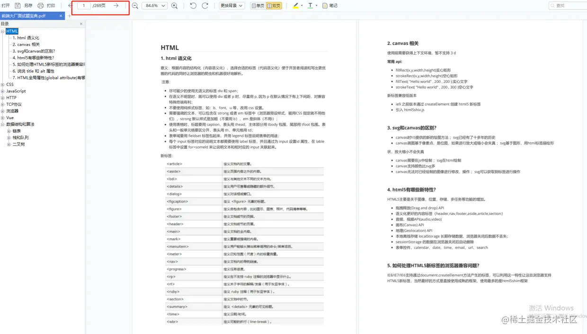This screenshot has width=587, height=334.
Task: Open outline item 7. HTML全局属性
Action: coord(49,77)
